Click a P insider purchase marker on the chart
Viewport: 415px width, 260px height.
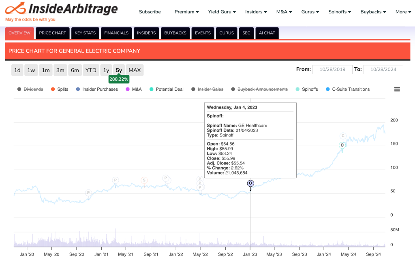(115, 179)
